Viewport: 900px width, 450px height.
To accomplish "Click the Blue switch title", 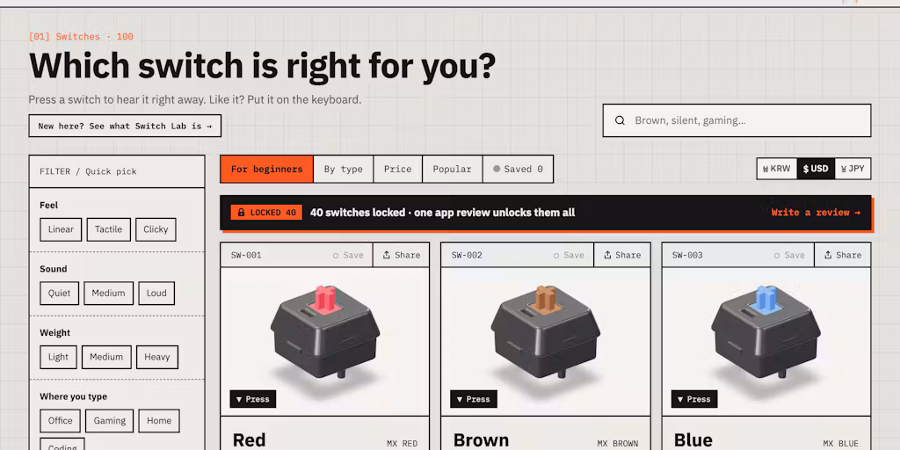I will [693, 440].
